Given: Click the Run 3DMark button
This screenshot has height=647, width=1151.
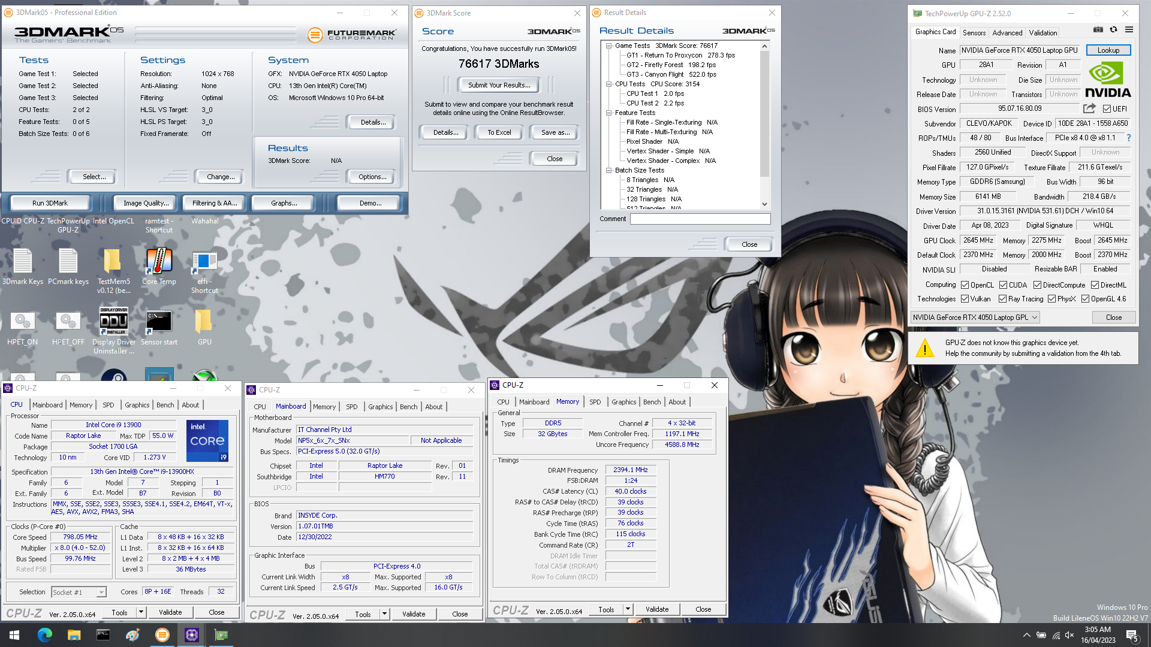Looking at the screenshot, I should [50, 203].
